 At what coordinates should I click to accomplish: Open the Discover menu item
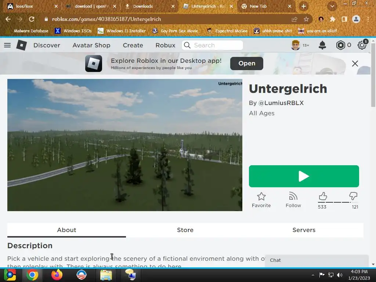(47, 45)
